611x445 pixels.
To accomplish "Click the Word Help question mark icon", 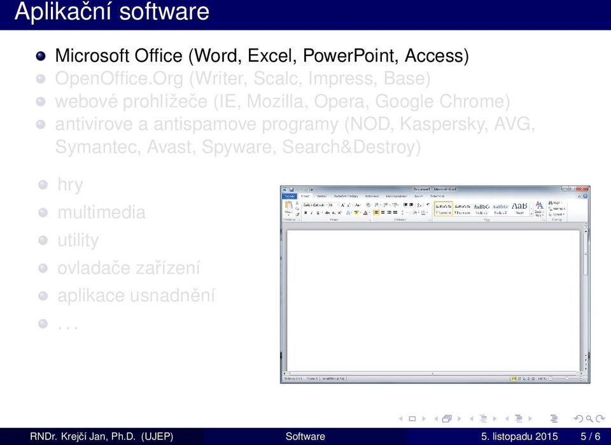I will click(x=586, y=196).
